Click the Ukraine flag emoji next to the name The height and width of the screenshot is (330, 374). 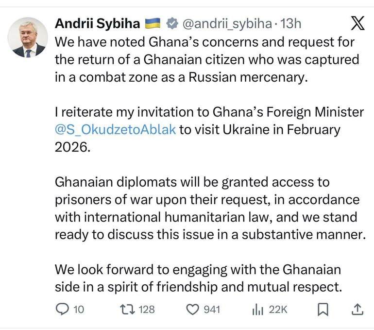point(153,23)
